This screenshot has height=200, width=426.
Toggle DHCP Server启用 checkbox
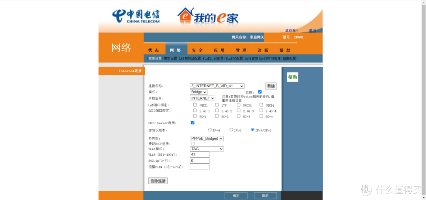[x=192, y=123]
